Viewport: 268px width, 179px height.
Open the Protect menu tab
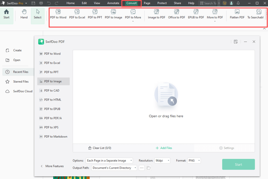[162, 3]
